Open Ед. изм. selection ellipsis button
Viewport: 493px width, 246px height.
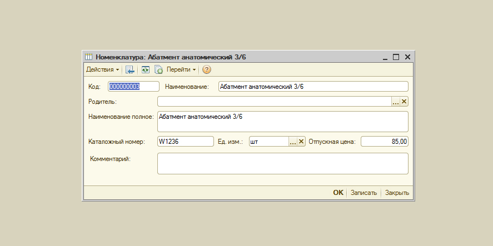click(293, 142)
